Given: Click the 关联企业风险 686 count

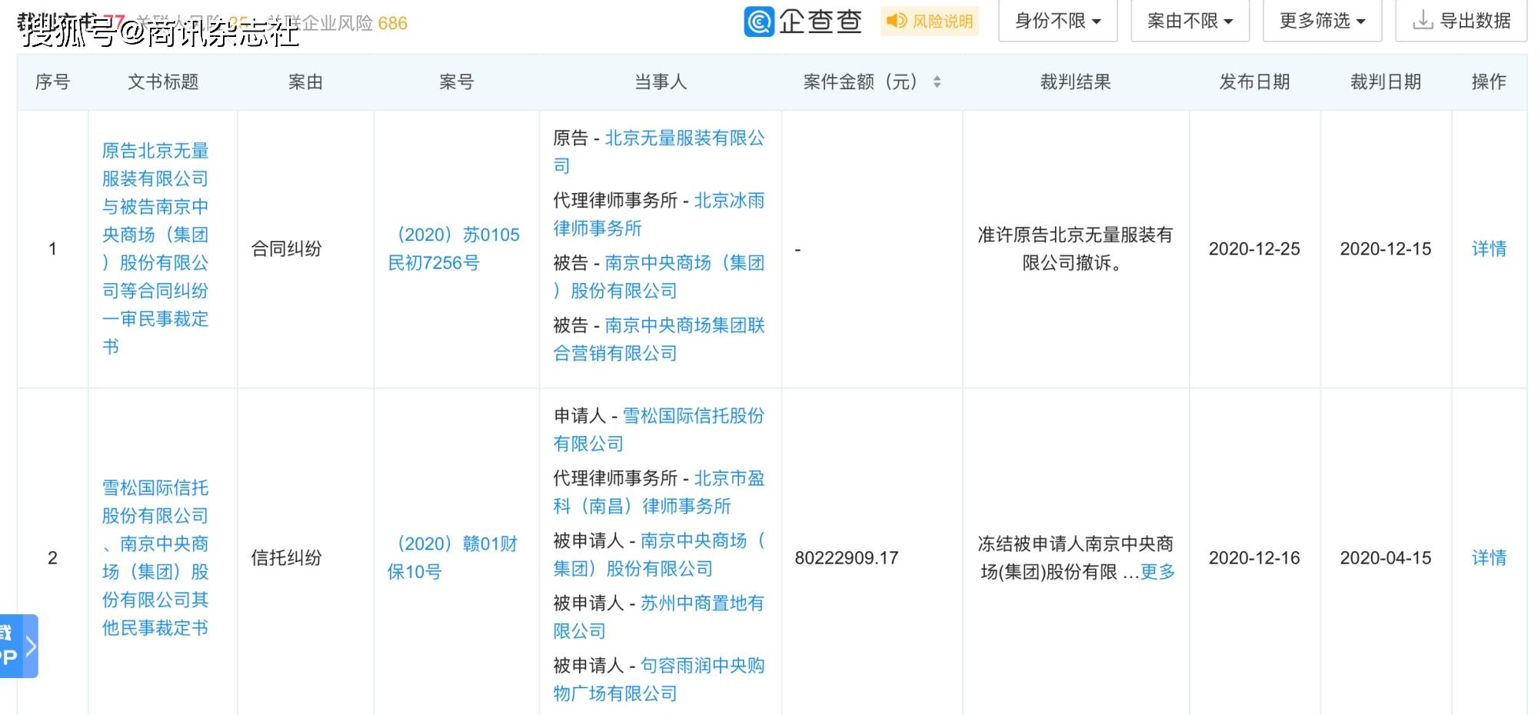Looking at the screenshot, I should coord(338,23).
